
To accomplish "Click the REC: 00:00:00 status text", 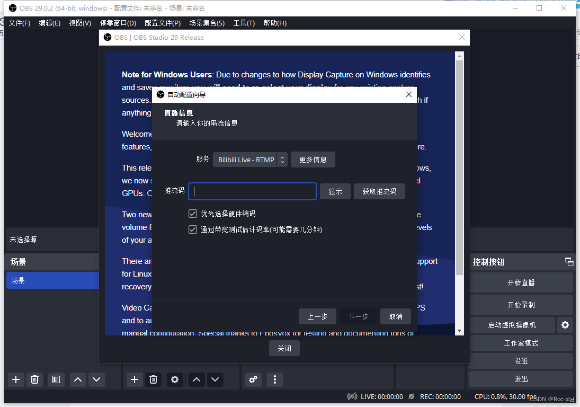I will pos(440,396).
